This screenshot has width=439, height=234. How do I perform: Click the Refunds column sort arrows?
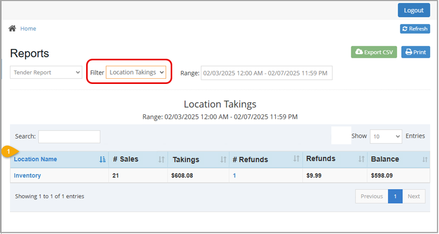click(361, 159)
